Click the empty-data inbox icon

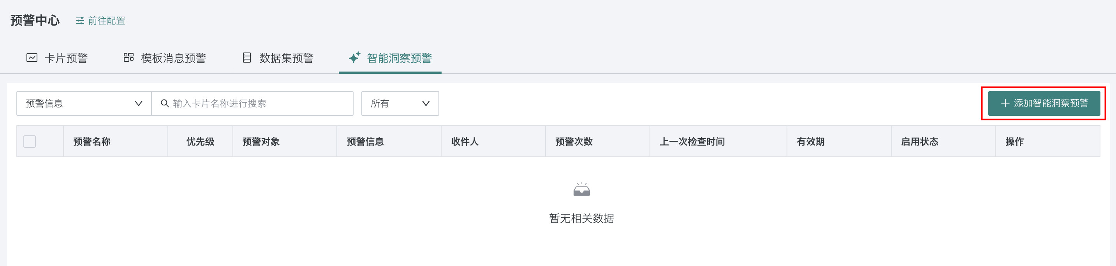[581, 189]
